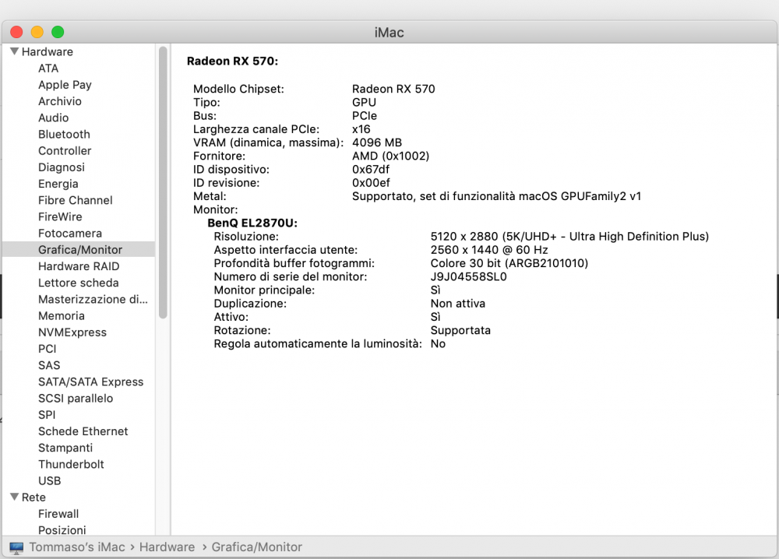779x559 pixels.
Task: Collapse the Hardware section triangle
Action: tap(14, 51)
